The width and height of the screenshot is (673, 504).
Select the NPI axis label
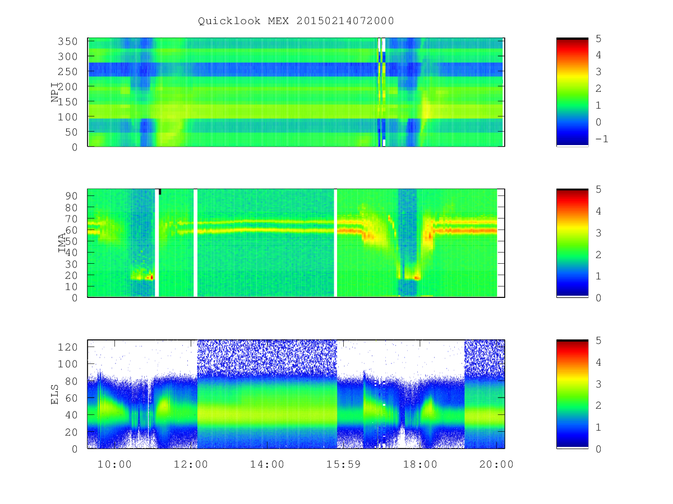pyautogui.click(x=55, y=92)
